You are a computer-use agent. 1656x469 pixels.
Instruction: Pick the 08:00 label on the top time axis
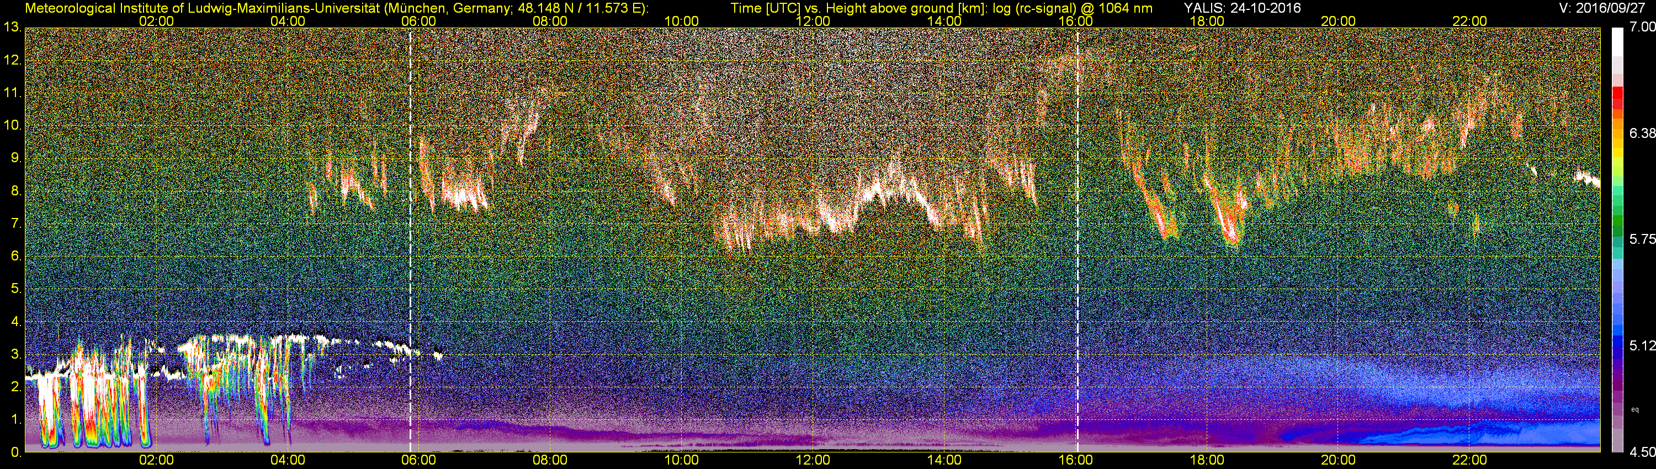[x=550, y=21]
